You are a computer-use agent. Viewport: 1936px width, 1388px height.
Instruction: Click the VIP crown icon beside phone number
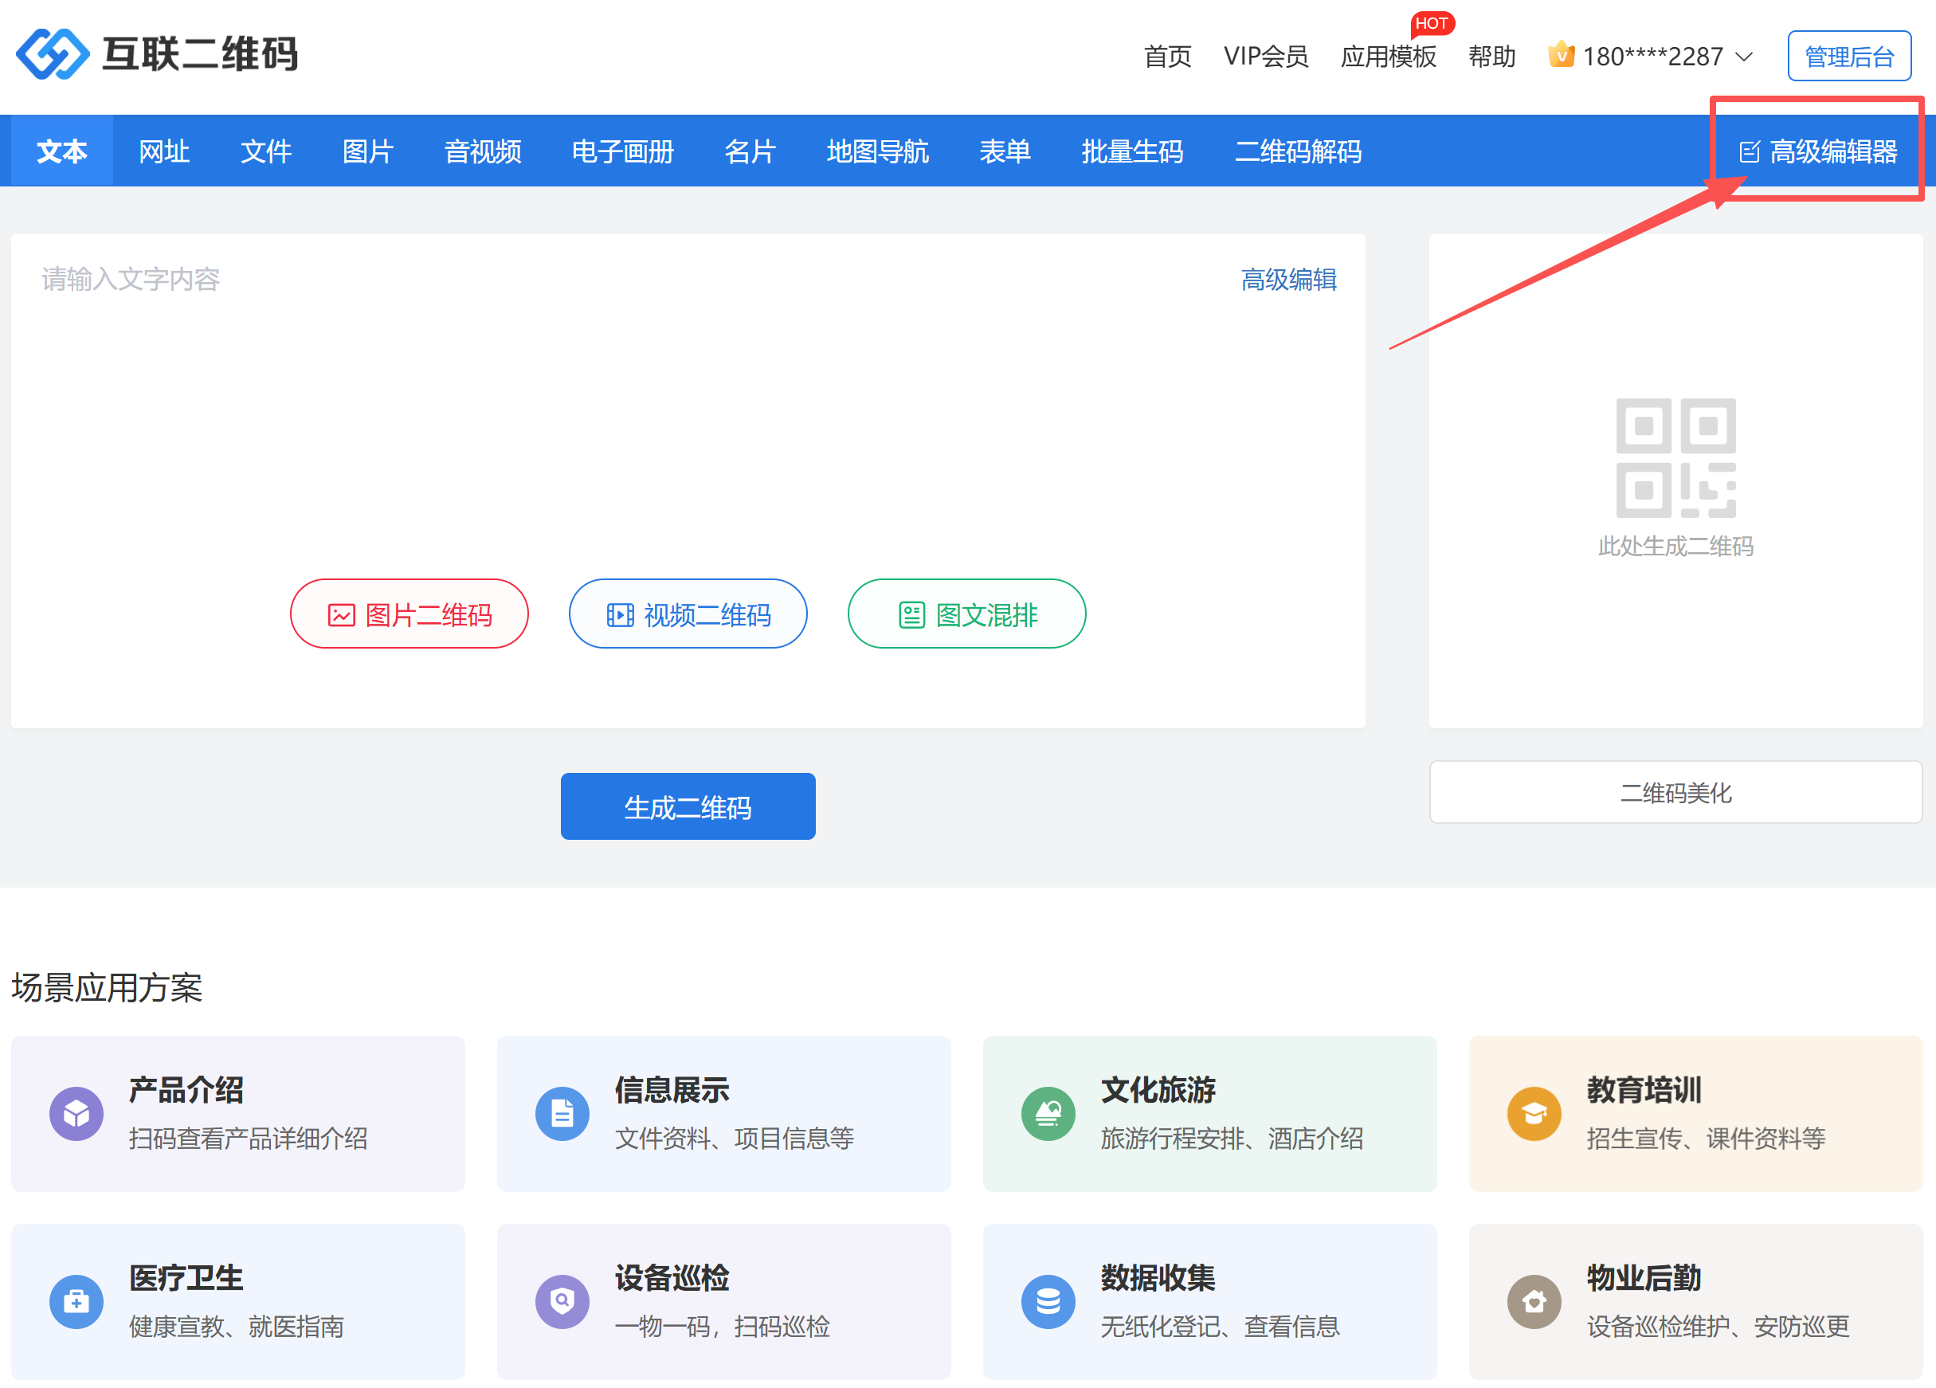coord(1562,55)
